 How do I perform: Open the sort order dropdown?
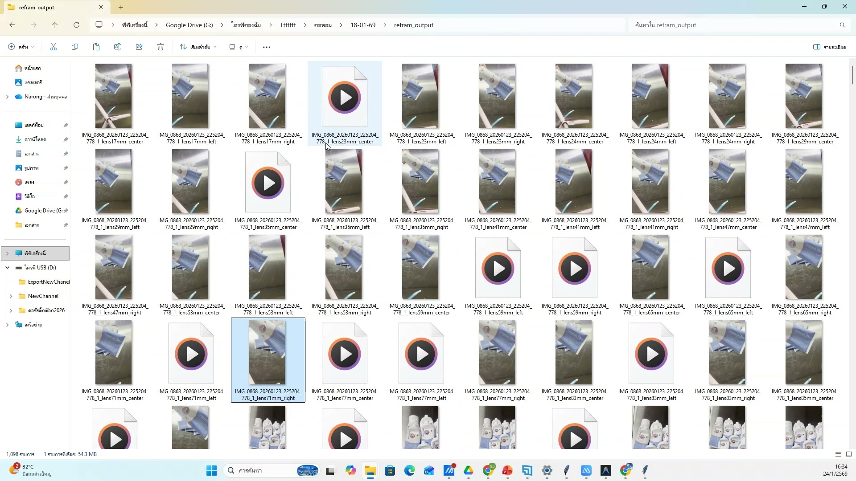click(x=198, y=47)
